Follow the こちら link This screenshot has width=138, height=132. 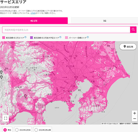pyautogui.click(x=33, y=13)
